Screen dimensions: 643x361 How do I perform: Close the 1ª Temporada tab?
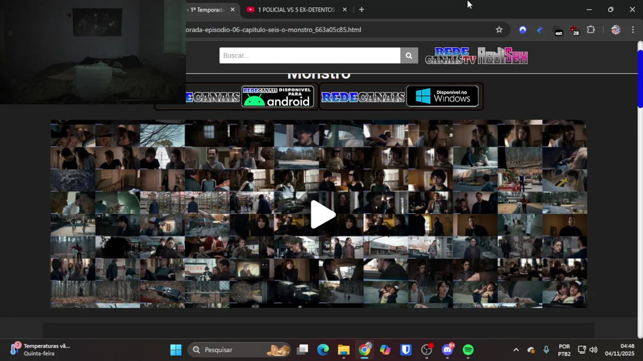[233, 10]
